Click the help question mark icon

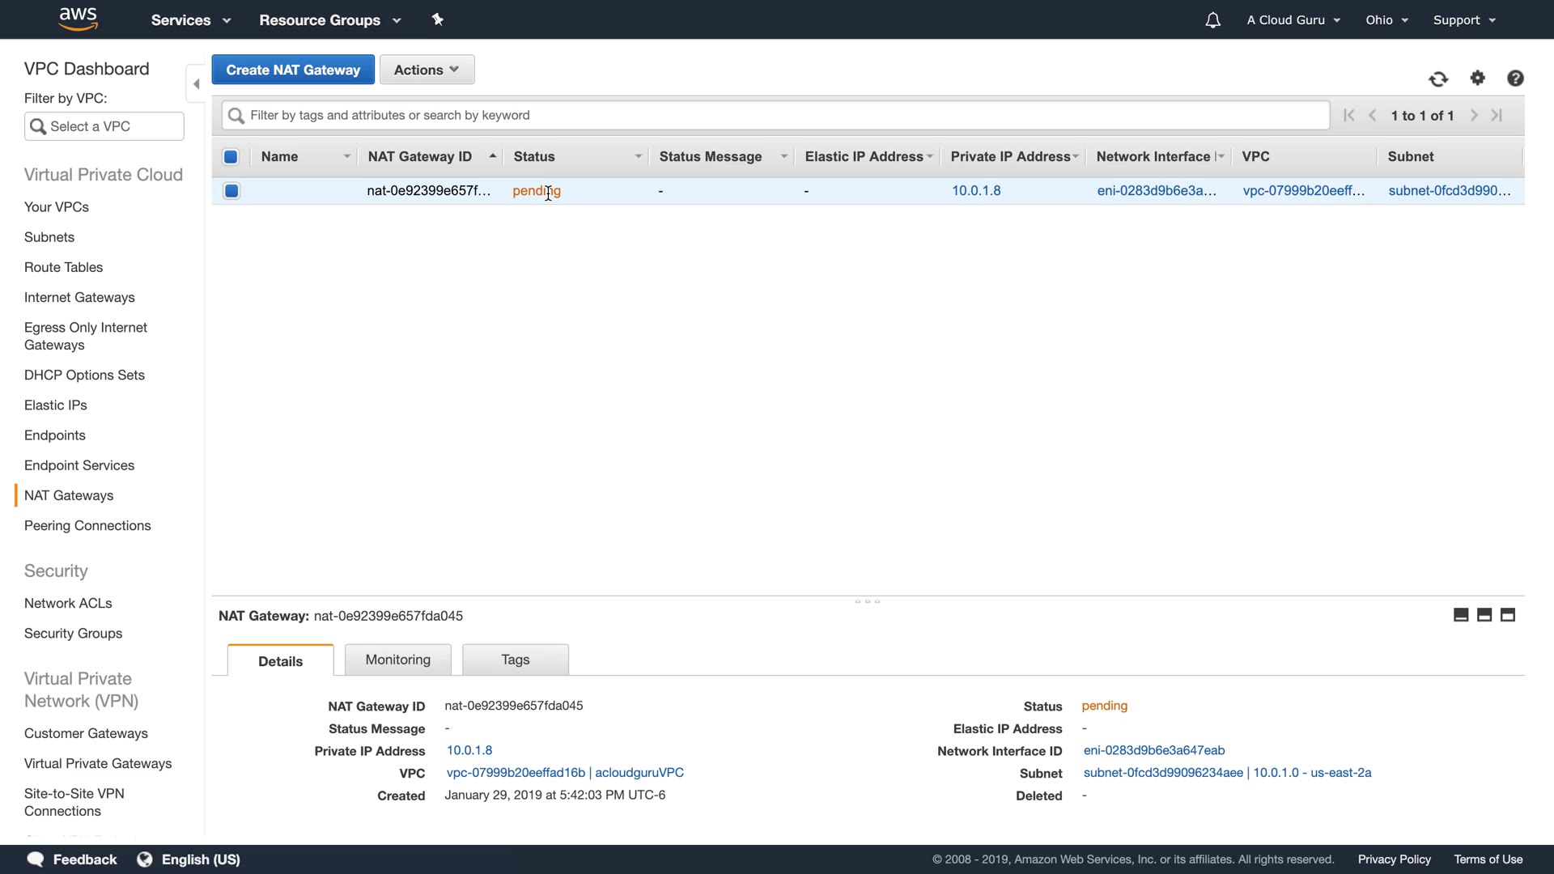point(1515,78)
